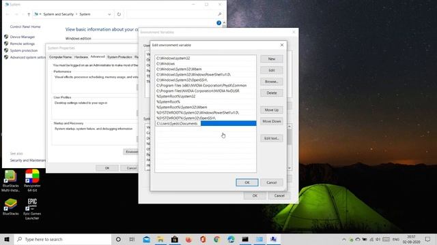Select the %SystemRoot%\System32\Wbem entry
The width and height of the screenshot is (437, 245).
point(206,108)
